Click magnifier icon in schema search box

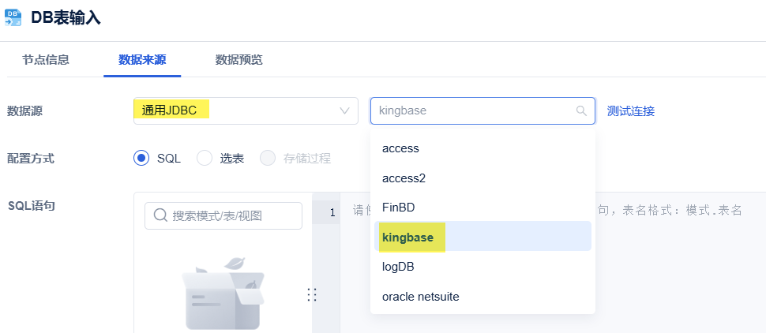coord(160,215)
